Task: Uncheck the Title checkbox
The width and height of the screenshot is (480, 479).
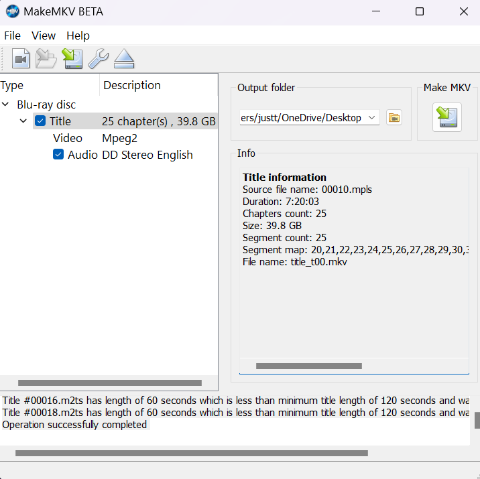Action: [40, 121]
